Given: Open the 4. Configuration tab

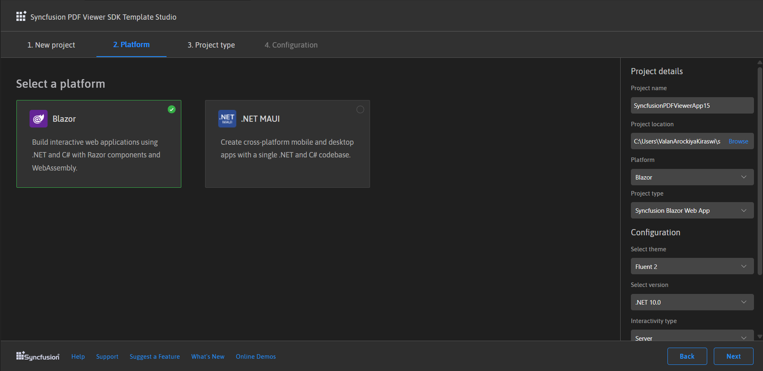Looking at the screenshot, I should [291, 45].
